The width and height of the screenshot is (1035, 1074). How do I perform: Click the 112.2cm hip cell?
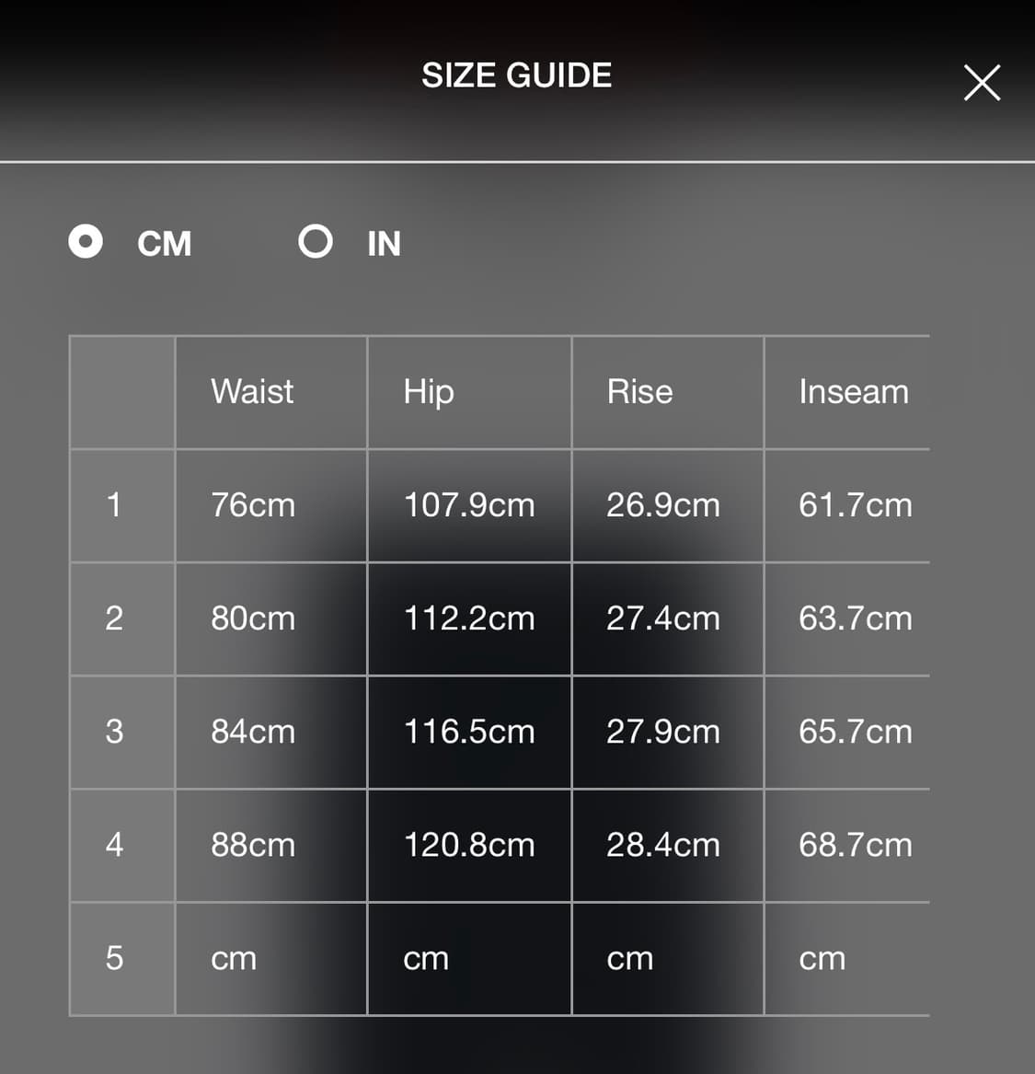pos(469,618)
